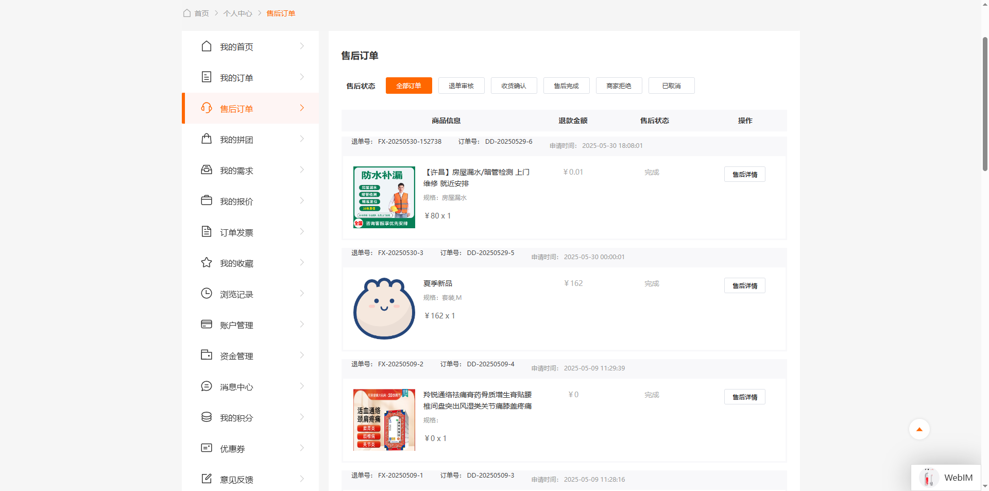
Task: Filter by 退单审核 status tab
Action: click(461, 86)
